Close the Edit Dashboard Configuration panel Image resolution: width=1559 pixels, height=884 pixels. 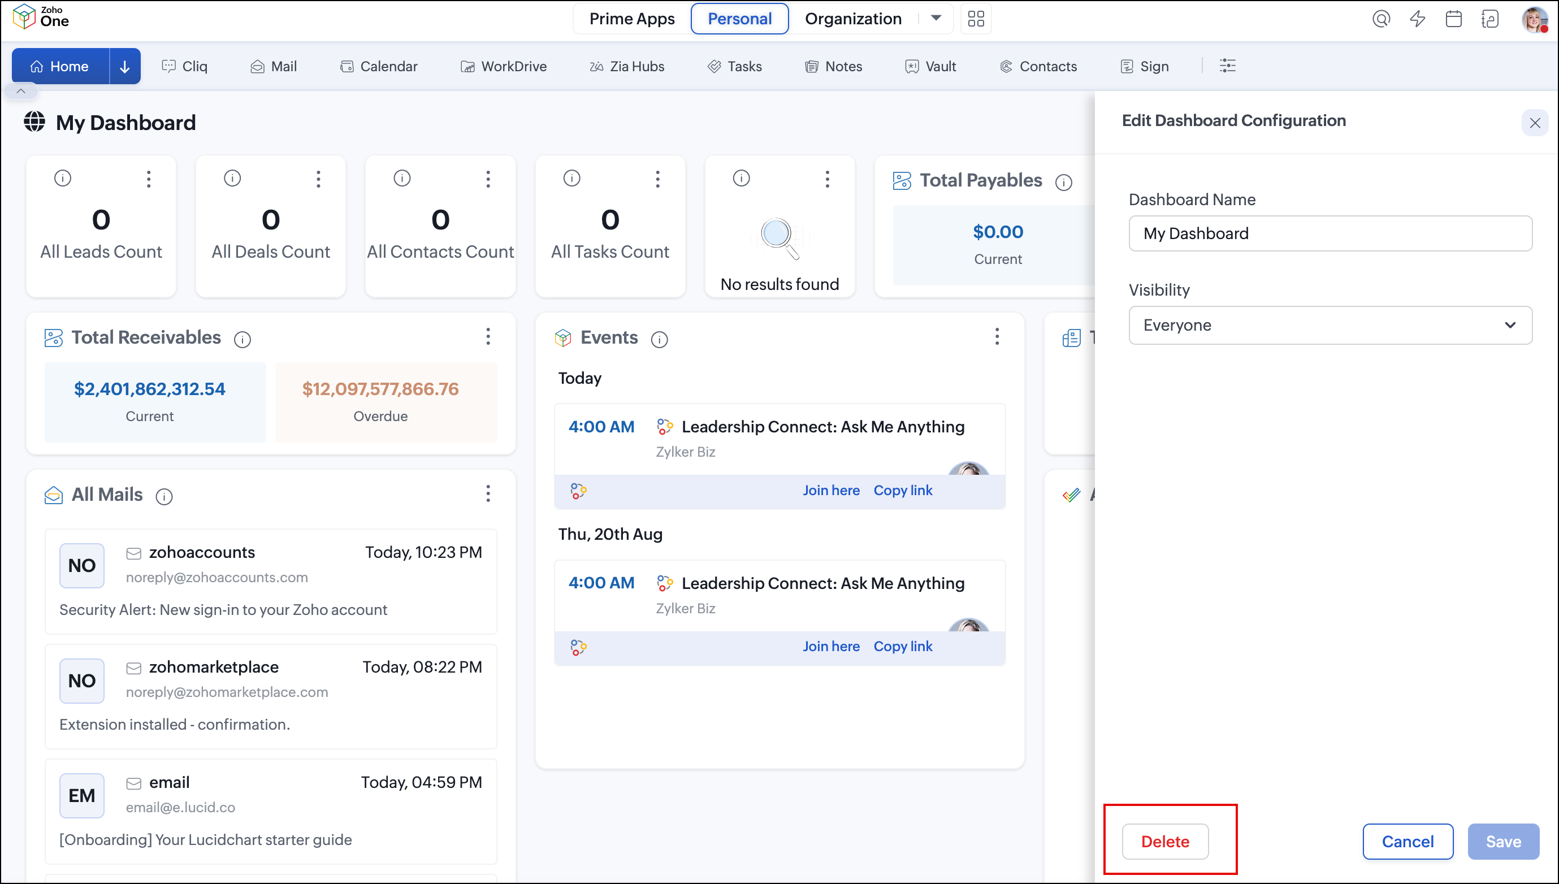pos(1535,123)
